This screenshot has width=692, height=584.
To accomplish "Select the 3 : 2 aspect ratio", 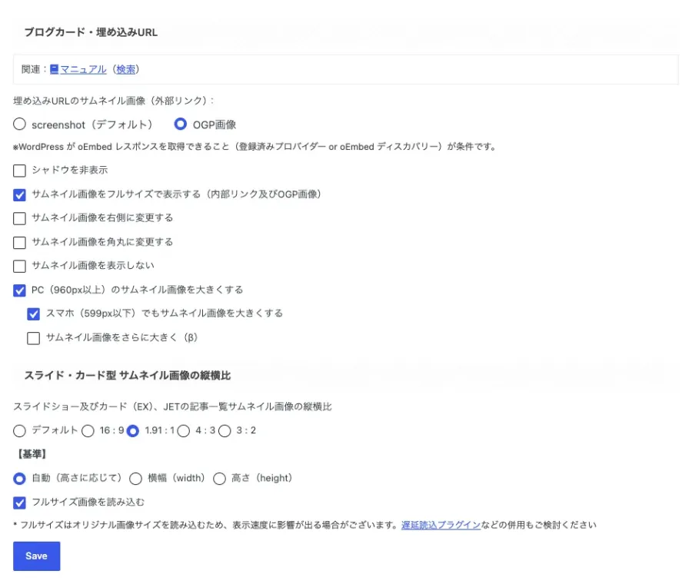I will coord(225,431).
